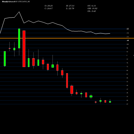Click the 51 price axis label
Viewport: 134px width, 134px height.
click(x=127, y=82)
